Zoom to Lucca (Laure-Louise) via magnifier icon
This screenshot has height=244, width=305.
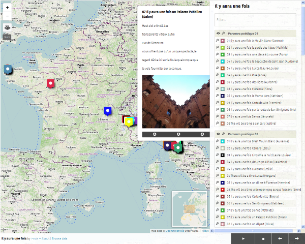pyautogui.click(x=217, y=68)
